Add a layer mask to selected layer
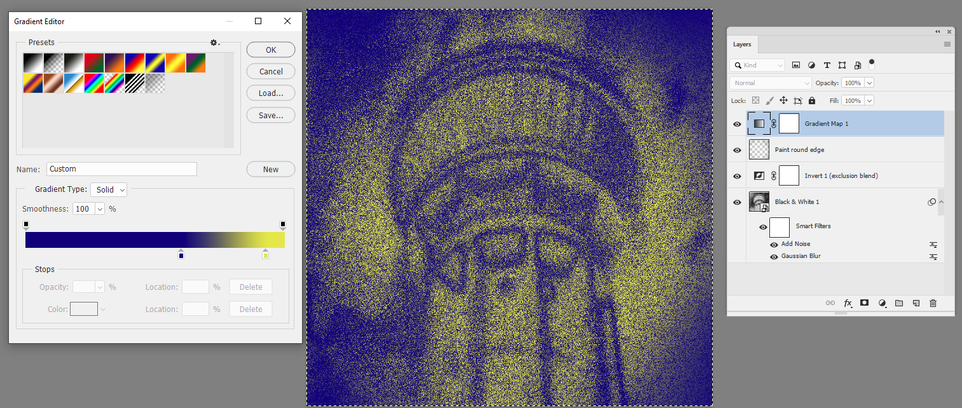This screenshot has width=962, height=408. click(x=864, y=303)
